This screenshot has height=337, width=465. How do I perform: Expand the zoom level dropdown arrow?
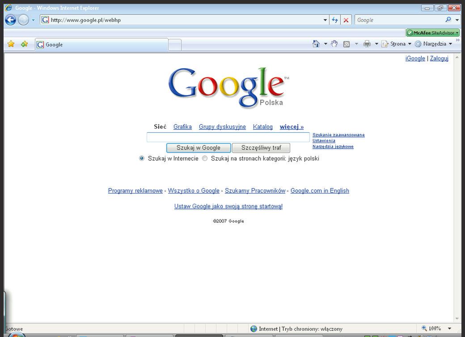tap(450, 329)
